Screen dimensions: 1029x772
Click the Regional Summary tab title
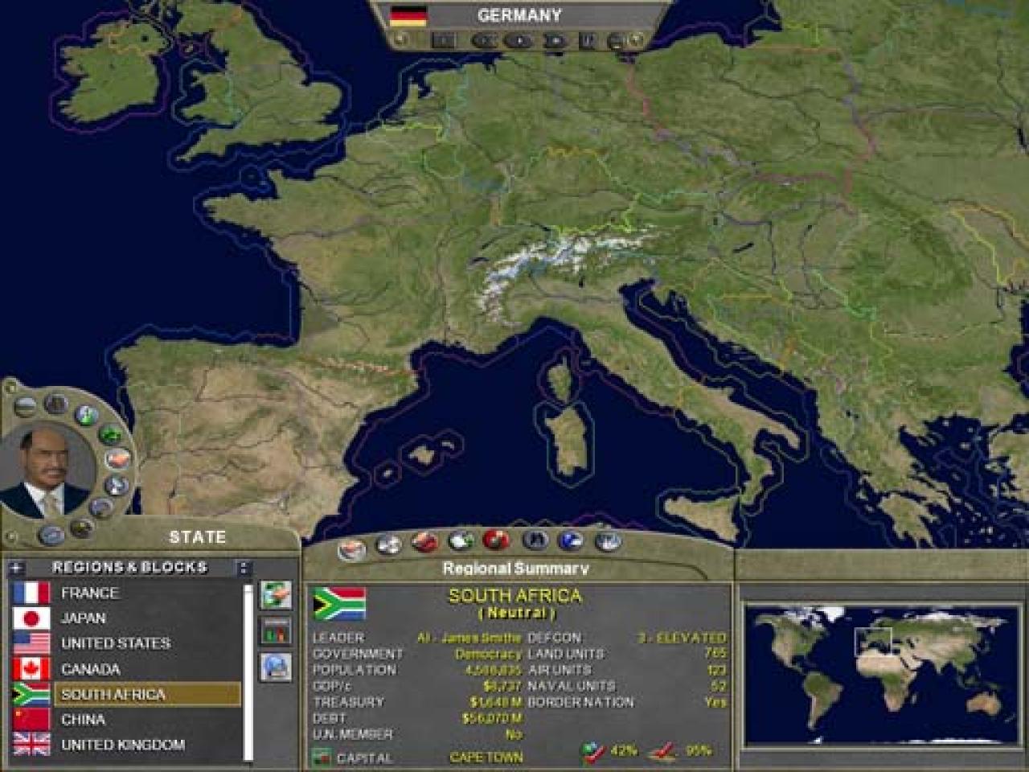click(x=515, y=569)
